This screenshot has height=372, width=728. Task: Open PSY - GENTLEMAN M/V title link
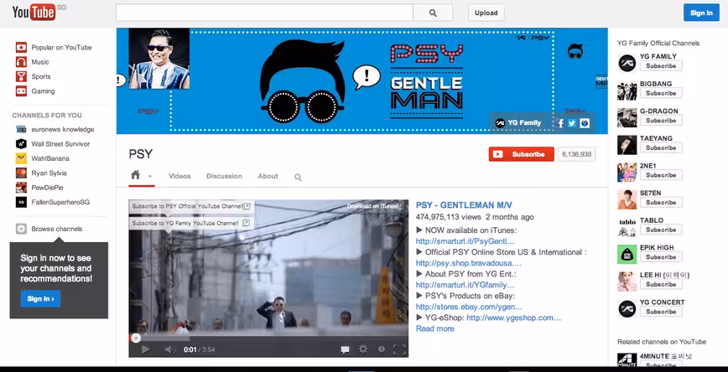[x=464, y=205]
